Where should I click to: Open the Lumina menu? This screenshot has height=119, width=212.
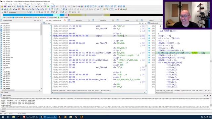(x=33, y=4)
